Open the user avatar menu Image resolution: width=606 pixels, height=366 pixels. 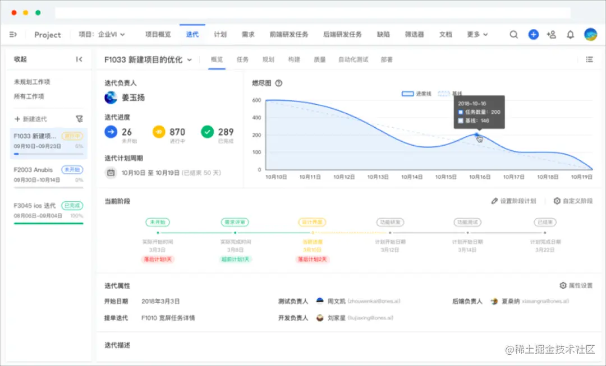(590, 34)
